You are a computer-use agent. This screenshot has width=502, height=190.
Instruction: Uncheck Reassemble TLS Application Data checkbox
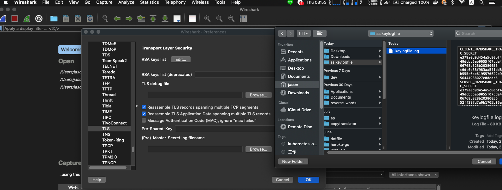(x=144, y=114)
